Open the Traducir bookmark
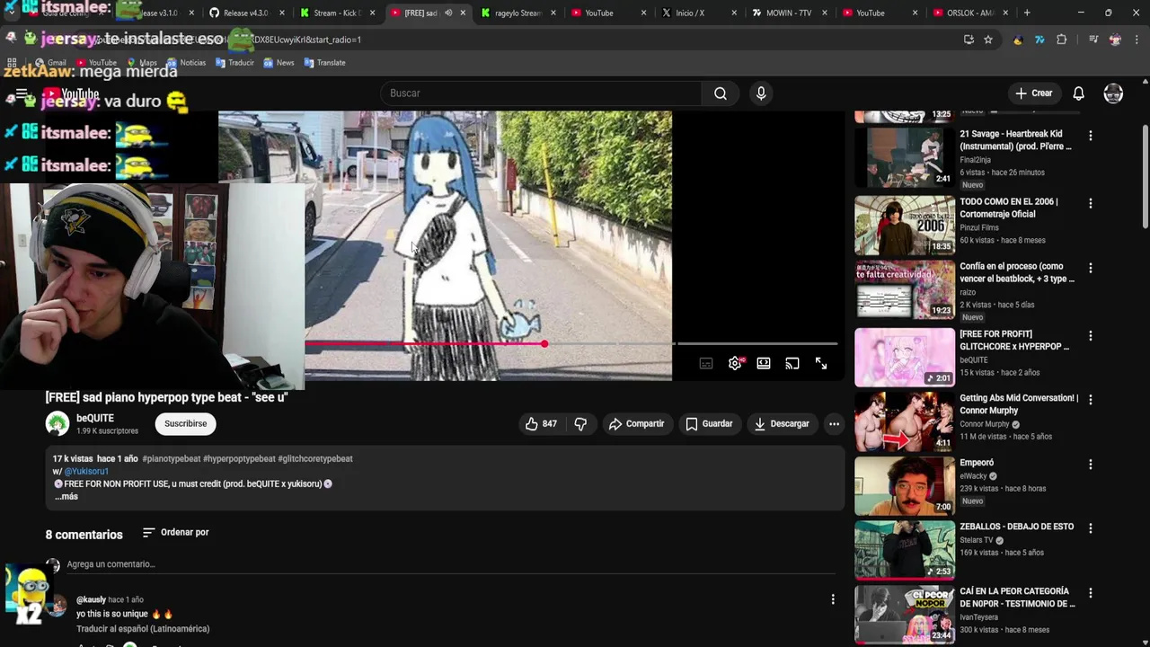The width and height of the screenshot is (1150, 647). coord(234,63)
